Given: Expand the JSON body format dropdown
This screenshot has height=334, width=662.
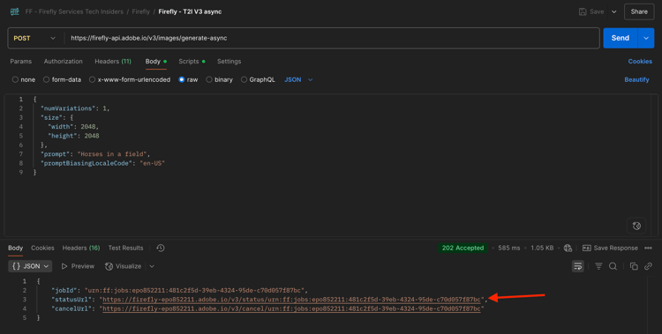Looking at the screenshot, I should pos(298,79).
